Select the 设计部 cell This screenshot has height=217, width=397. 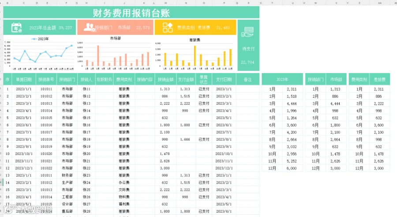pyautogui.click(x=67, y=204)
